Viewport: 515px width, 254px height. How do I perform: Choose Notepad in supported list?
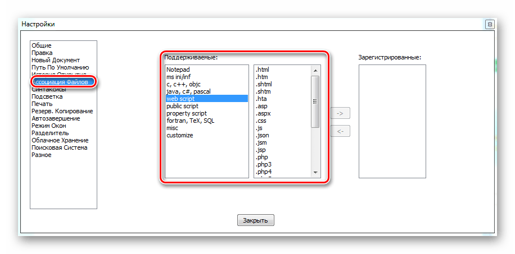179,70
